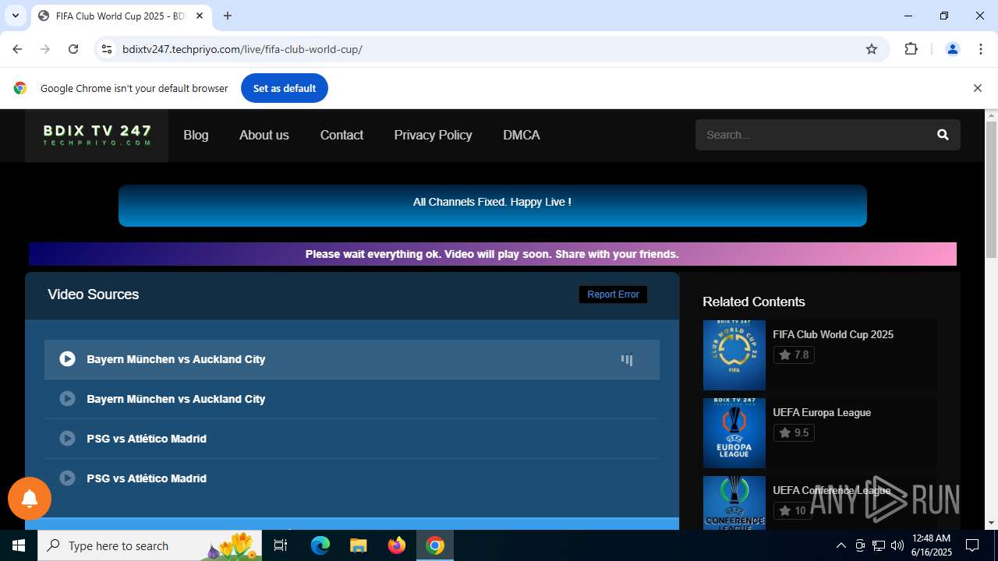The image size is (998, 561).
Task: Click the equalizer bars icon on the active source
Action: click(627, 360)
